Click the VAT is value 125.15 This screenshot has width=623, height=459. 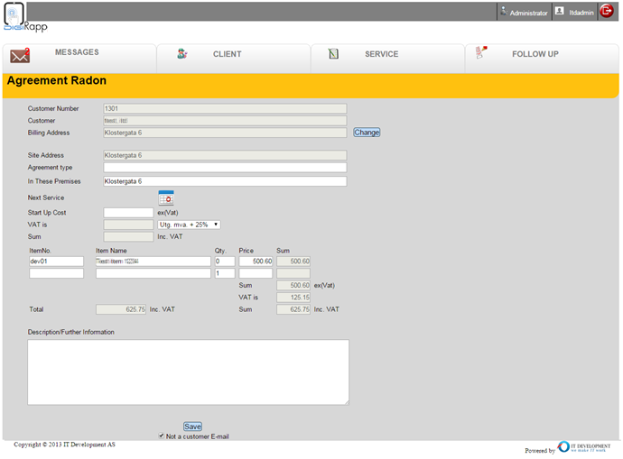[293, 298]
